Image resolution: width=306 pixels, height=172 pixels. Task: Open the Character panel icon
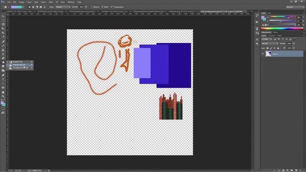pos(257,39)
